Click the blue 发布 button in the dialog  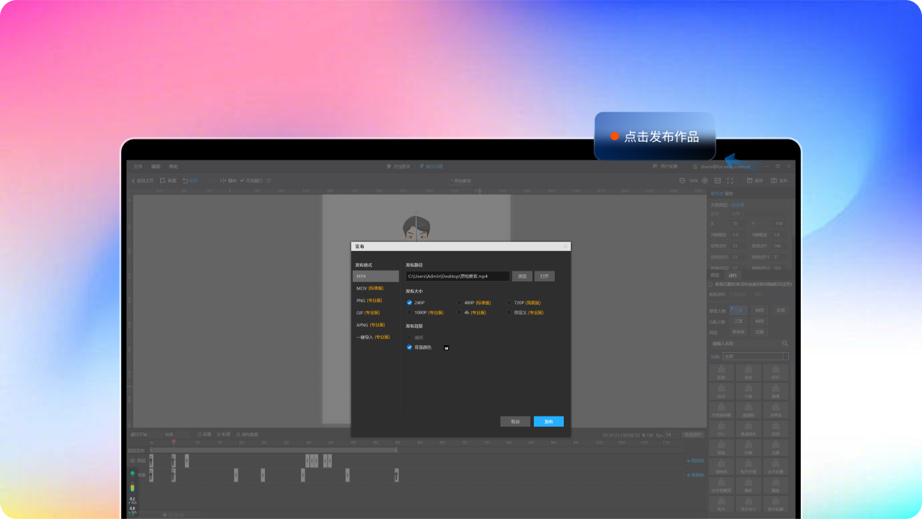click(548, 421)
